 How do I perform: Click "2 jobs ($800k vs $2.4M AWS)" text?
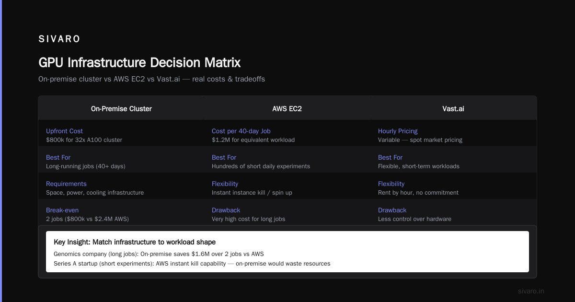(87, 219)
